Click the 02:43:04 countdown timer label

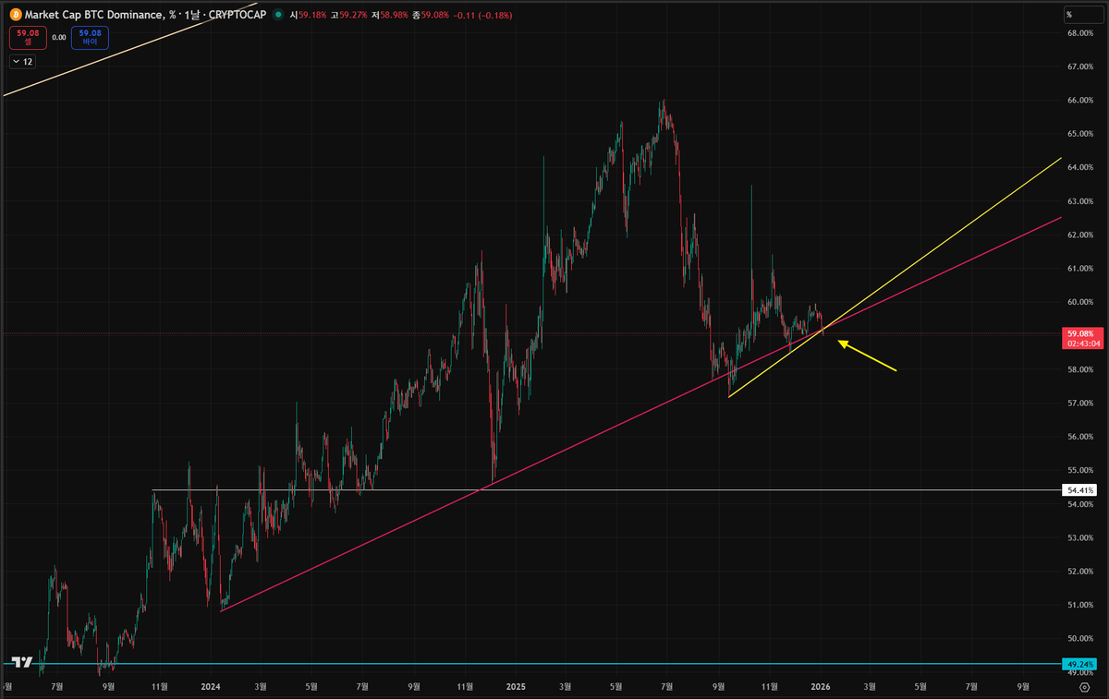click(x=1082, y=343)
